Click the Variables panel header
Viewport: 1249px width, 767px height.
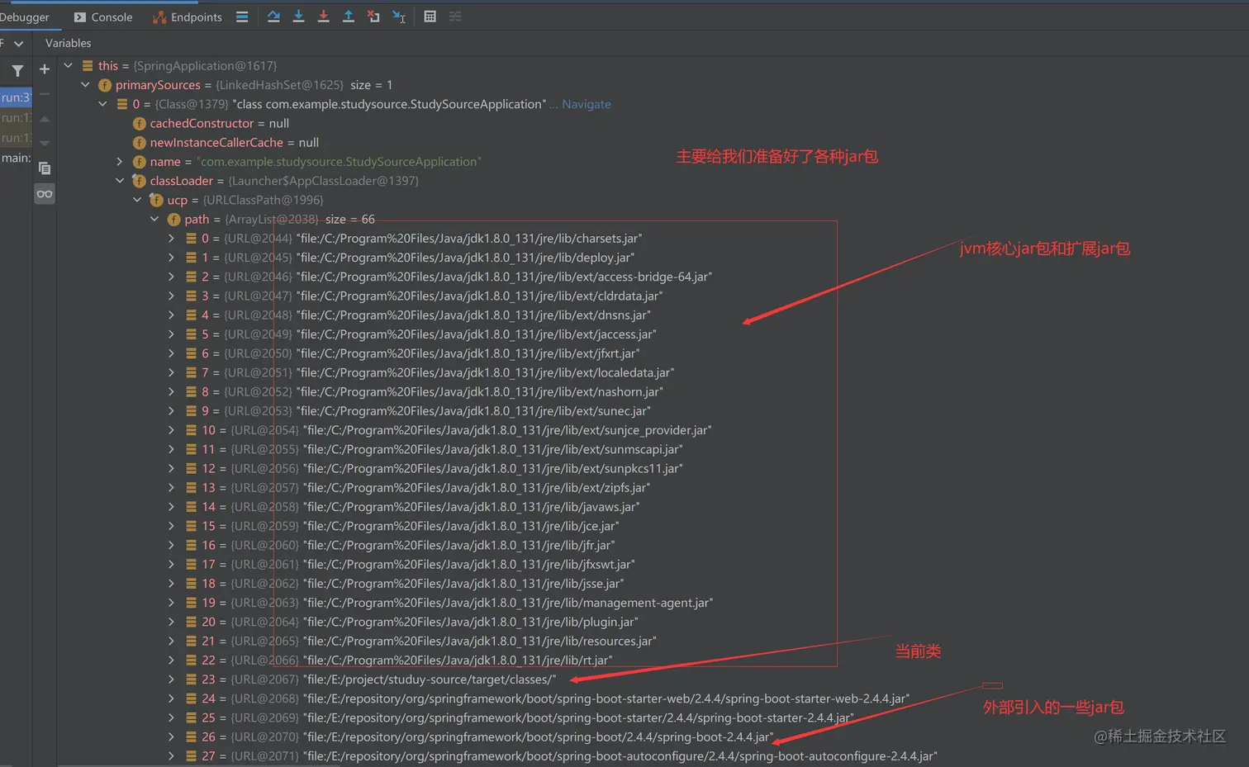tap(68, 43)
